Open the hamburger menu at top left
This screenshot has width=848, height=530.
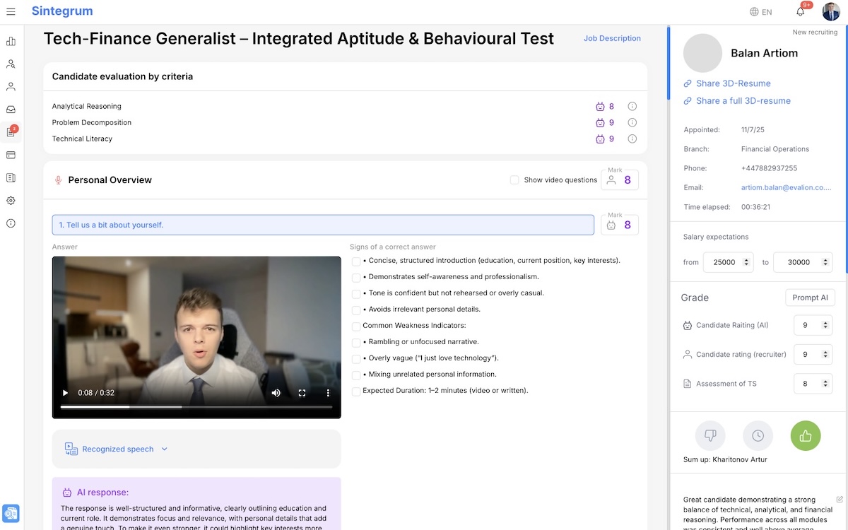pos(11,11)
